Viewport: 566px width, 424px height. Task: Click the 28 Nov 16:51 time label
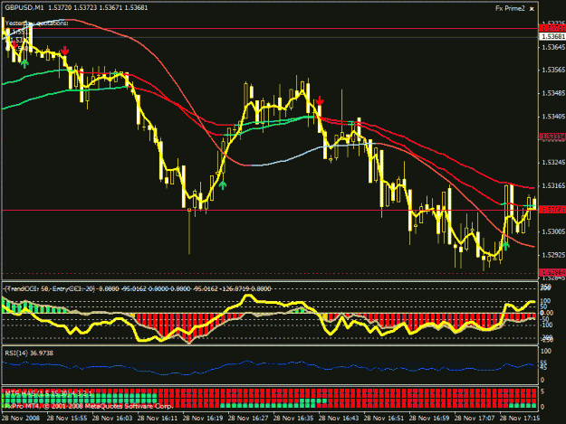(x=384, y=419)
